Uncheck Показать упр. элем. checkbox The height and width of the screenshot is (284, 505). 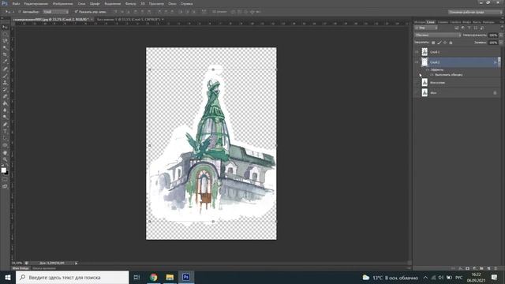tap(76, 12)
